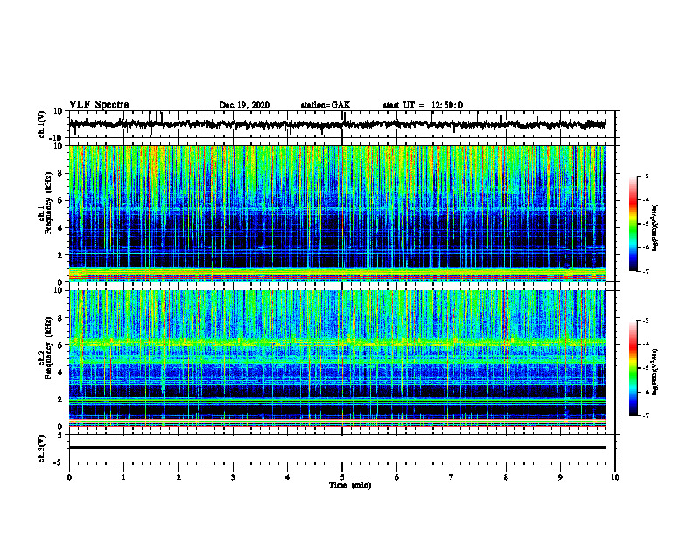Click the ch.2 color scale log(PSD) unit label

coord(654,372)
